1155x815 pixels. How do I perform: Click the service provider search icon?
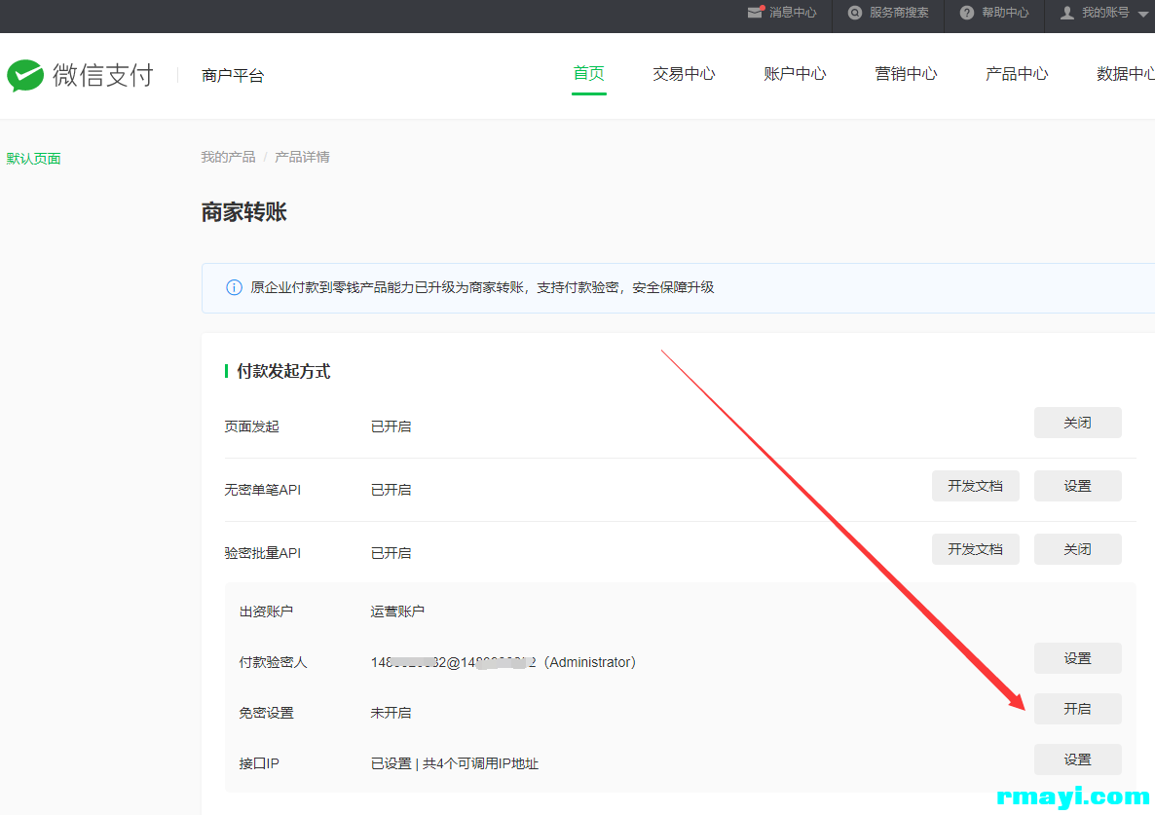tap(854, 13)
